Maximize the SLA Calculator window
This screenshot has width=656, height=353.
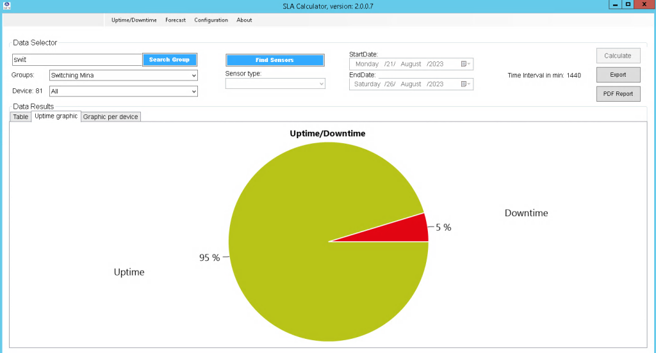tap(628, 4)
